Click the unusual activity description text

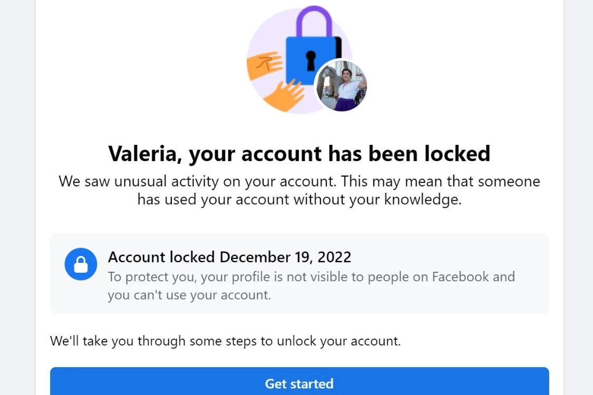[x=299, y=190]
